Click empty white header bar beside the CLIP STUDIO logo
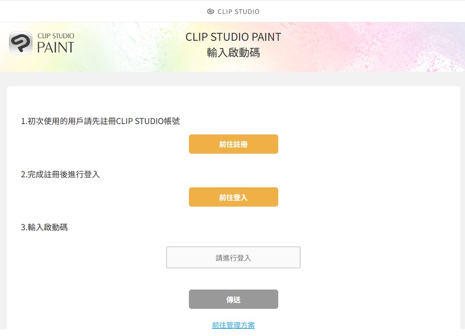Image resolution: width=465 pixels, height=336 pixels. (x=362, y=11)
